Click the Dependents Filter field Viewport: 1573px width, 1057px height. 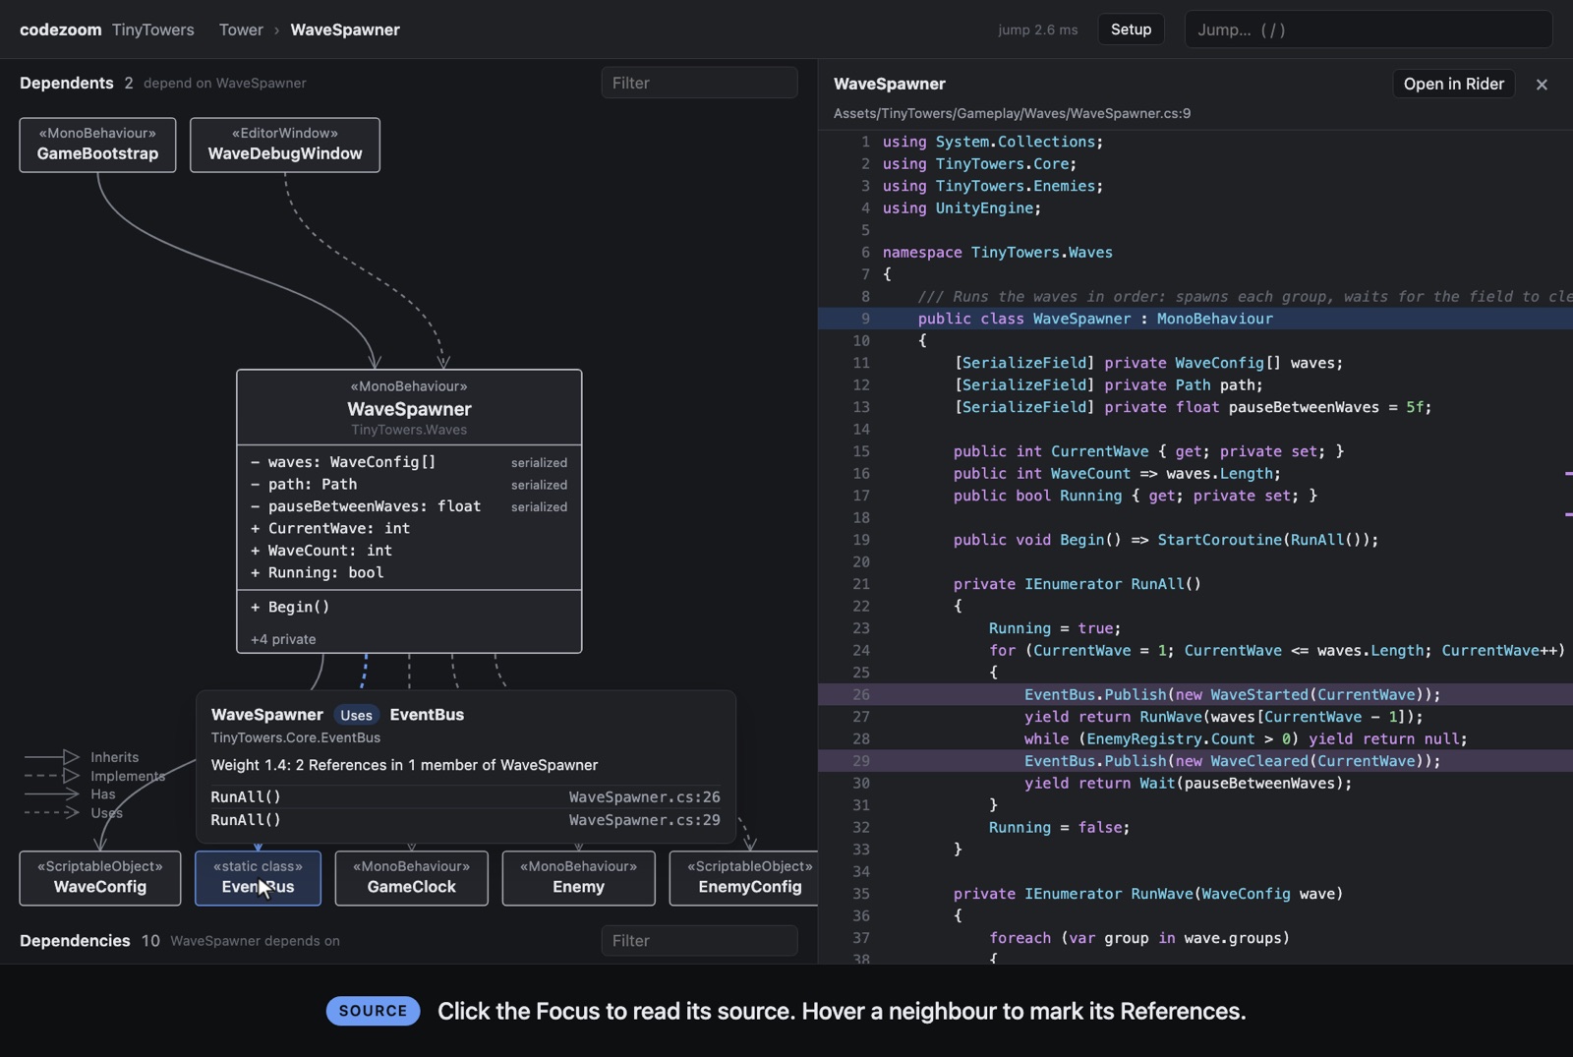[x=699, y=83]
